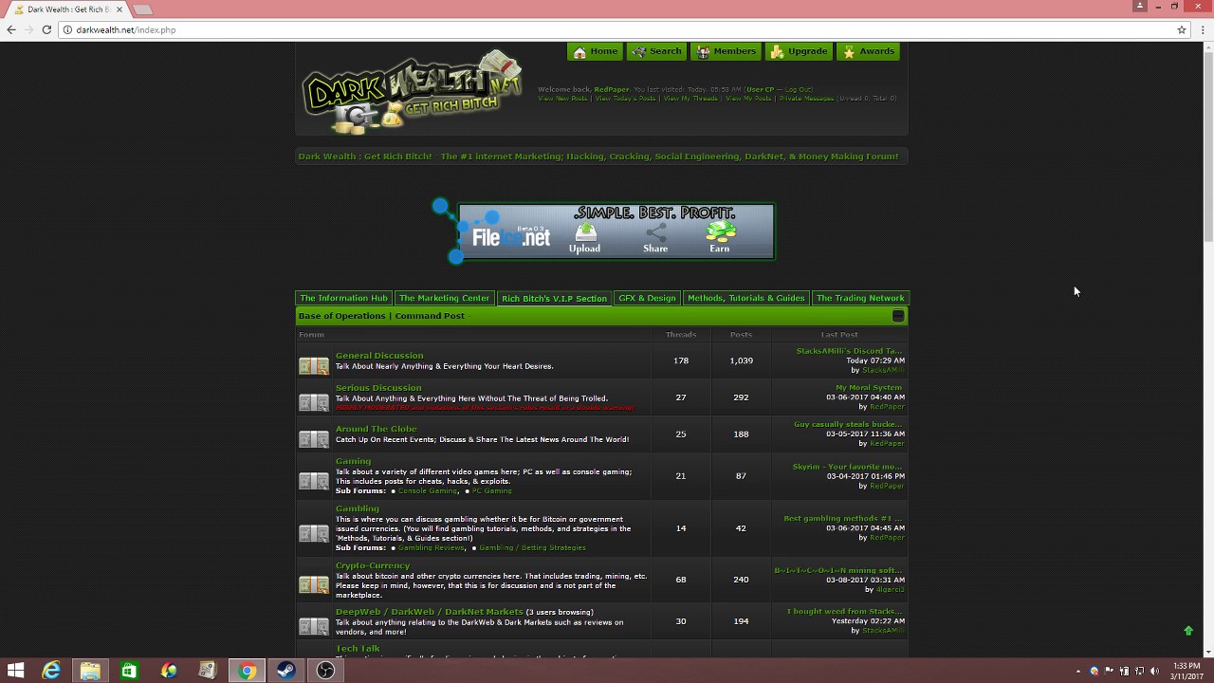Open the User CP link
The width and height of the screenshot is (1214, 683).
click(760, 89)
